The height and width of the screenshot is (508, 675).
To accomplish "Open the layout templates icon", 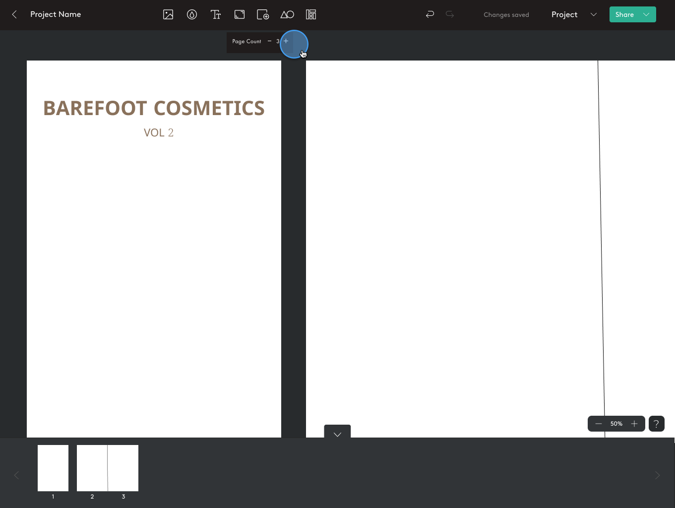I will pos(311,14).
